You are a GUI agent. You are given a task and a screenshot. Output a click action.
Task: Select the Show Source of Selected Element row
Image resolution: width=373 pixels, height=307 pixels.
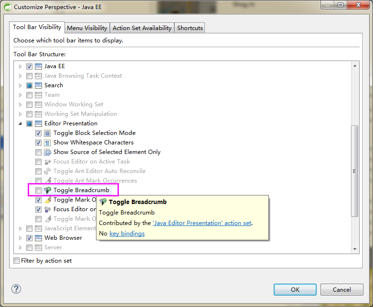tap(107, 152)
